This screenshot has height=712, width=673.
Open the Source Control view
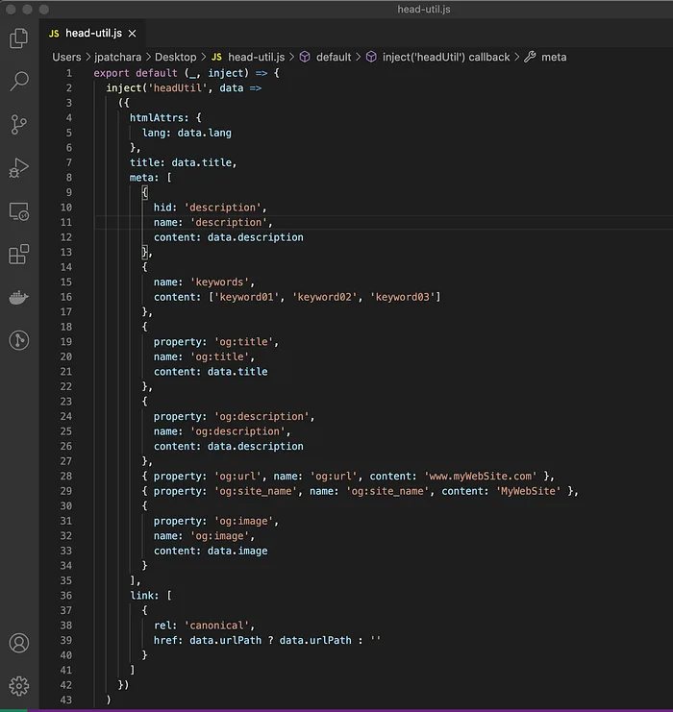[19, 124]
